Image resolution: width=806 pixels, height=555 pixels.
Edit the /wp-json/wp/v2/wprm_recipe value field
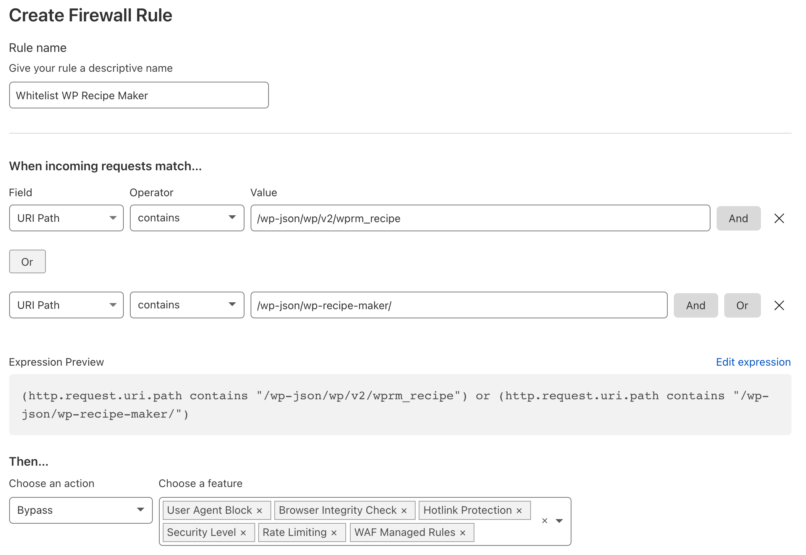481,218
